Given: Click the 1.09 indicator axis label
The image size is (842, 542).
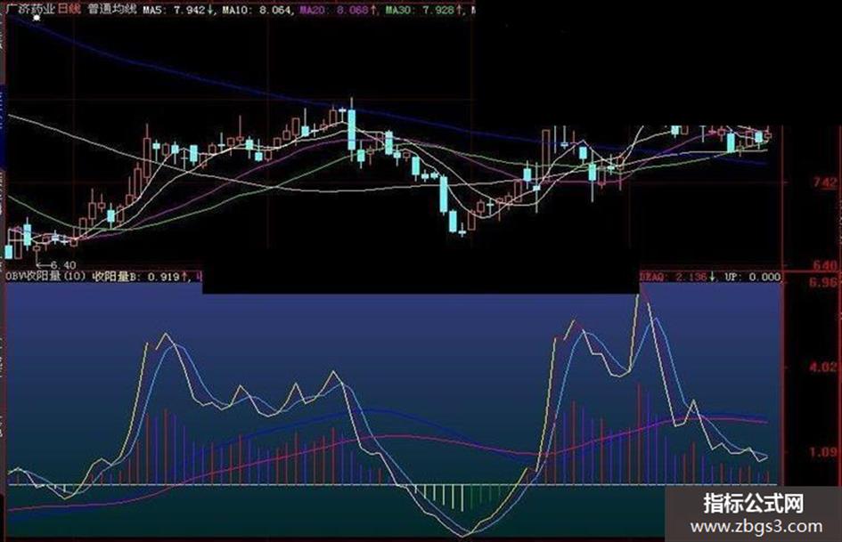Looking at the screenshot, I should coord(824,452).
